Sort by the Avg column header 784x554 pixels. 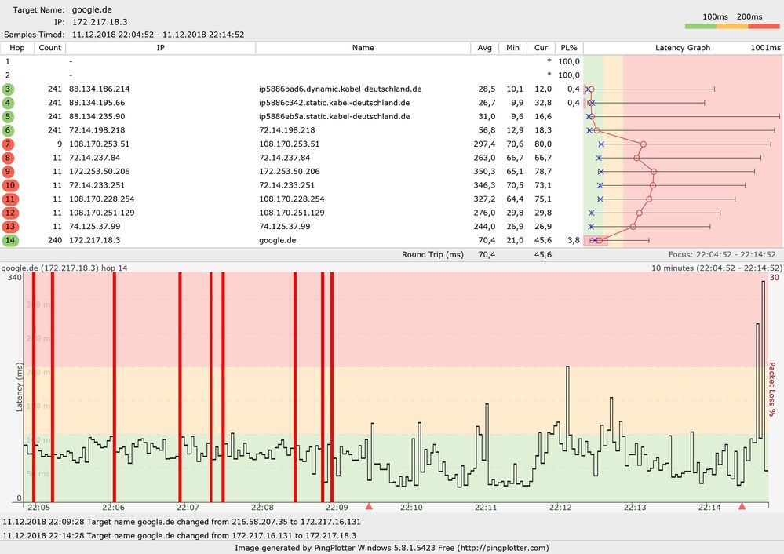click(484, 48)
